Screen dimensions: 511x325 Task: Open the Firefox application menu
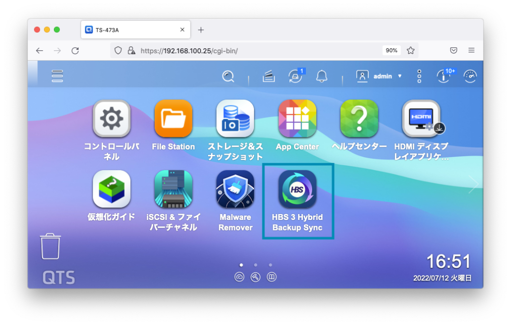(x=471, y=50)
